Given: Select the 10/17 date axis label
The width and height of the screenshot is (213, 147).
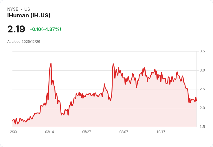Looking at the screenshot, I should coord(161,132).
